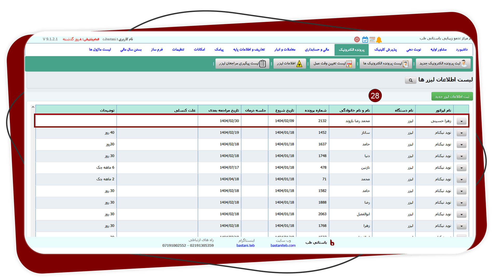The image size is (498, 280).
Task: Sort by تاریخ مراجعه بعدی column header
Action: (219, 110)
